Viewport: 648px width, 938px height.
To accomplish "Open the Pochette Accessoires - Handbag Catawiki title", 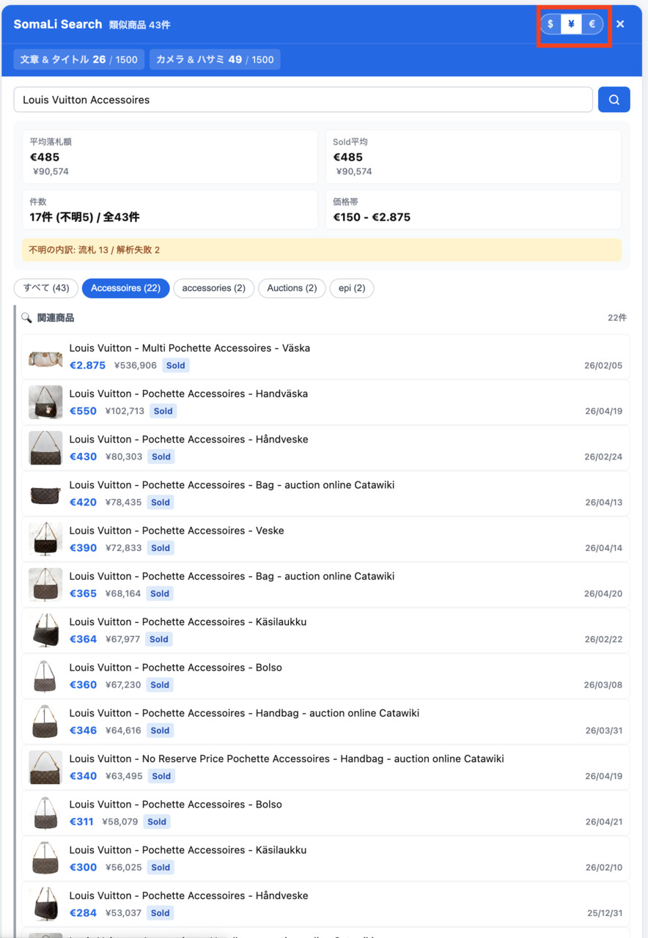I will (x=244, y=713).
